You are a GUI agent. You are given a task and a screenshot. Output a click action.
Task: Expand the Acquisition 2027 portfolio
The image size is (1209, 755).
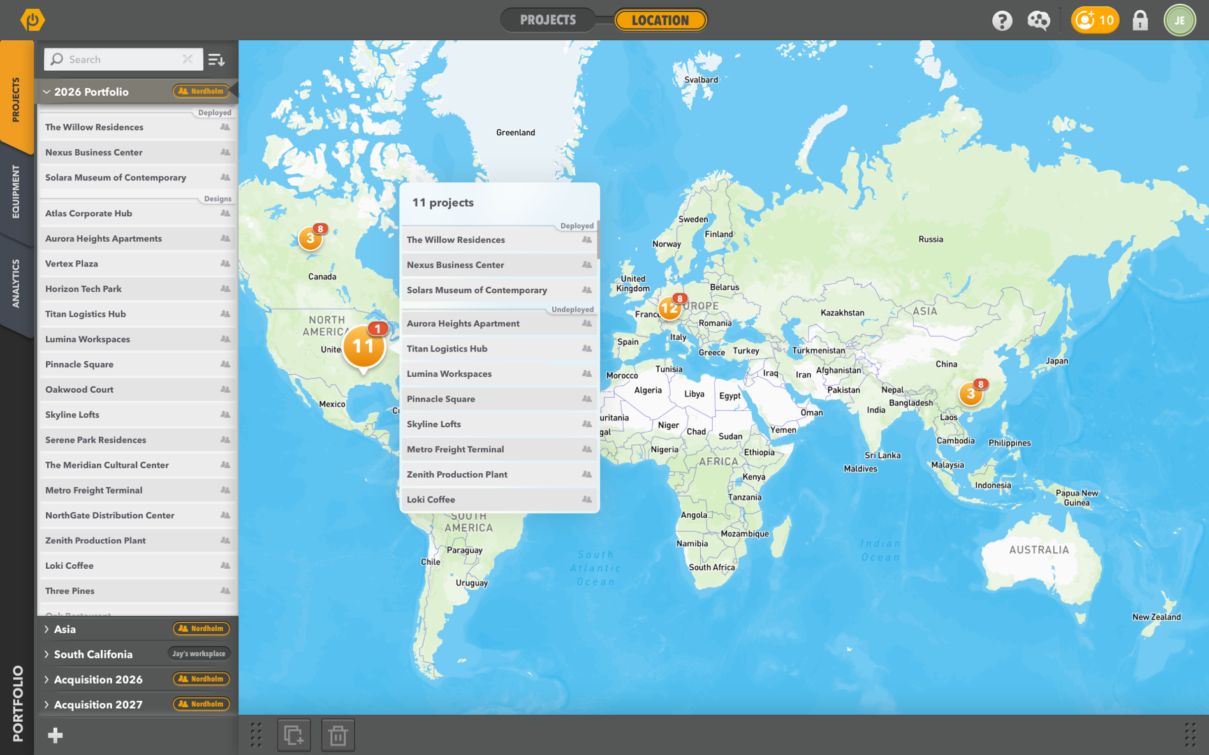tap(47, 705)
